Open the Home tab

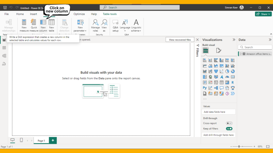pos(20,14)
